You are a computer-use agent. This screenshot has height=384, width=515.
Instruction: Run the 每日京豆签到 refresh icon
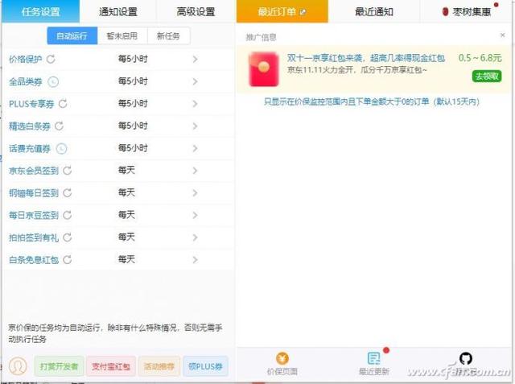point(68,215)
